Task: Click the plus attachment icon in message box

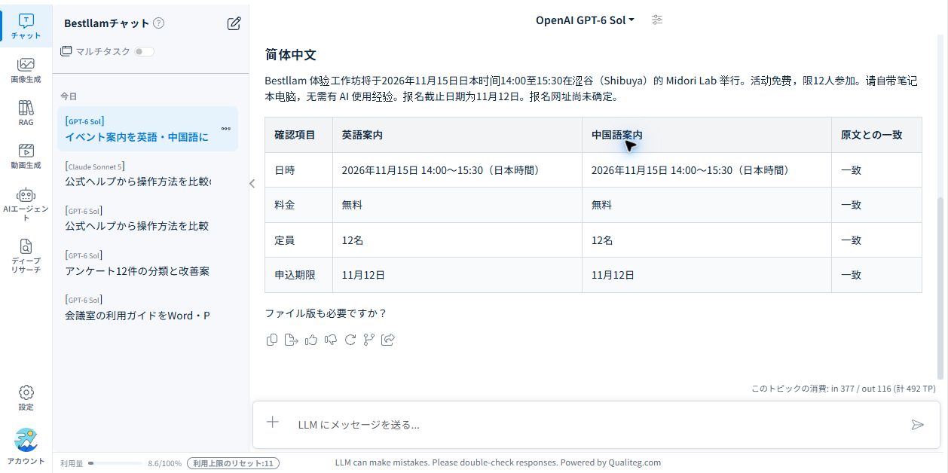Action: (x=273, y=423)
